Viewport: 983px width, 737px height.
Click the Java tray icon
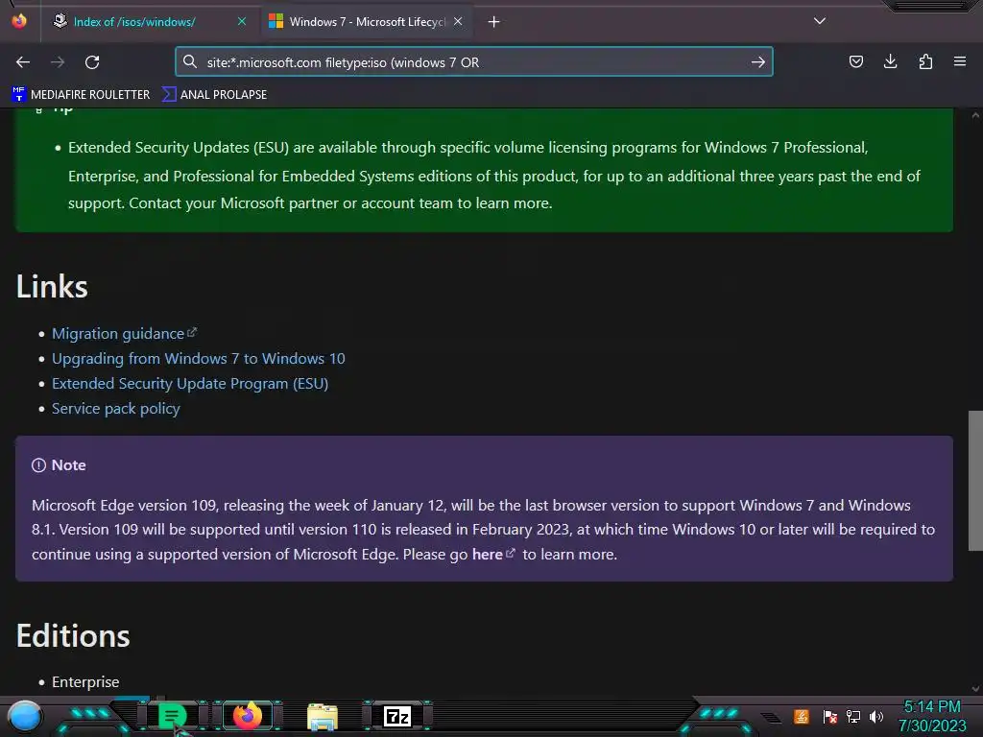802,716
